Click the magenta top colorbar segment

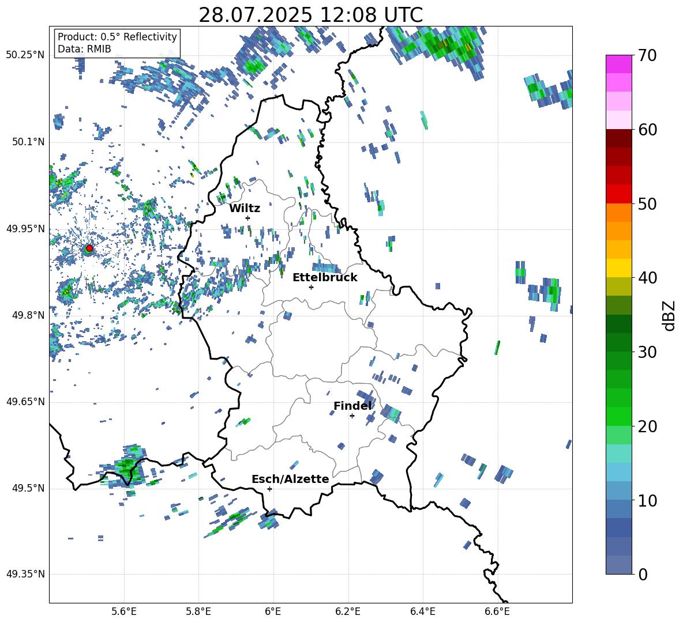click(x=618, y=64)
